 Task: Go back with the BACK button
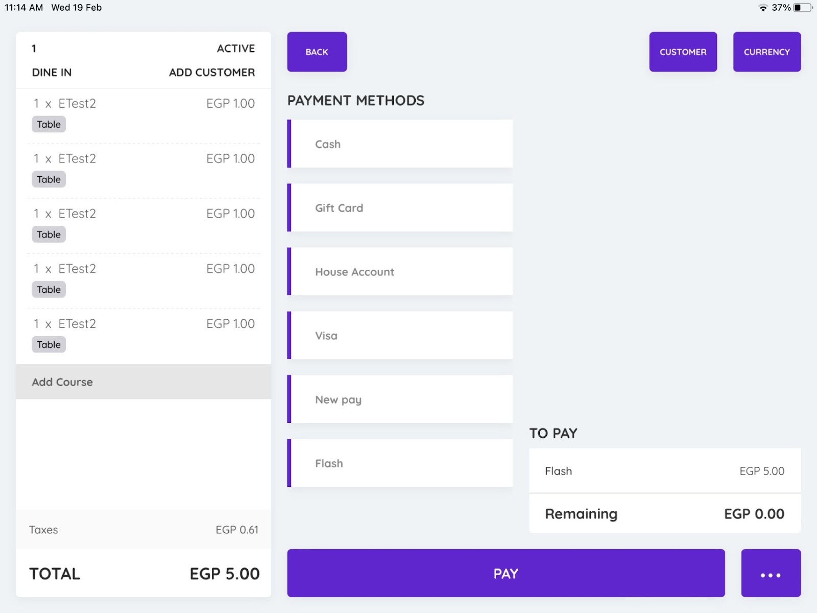pos(317,52)
